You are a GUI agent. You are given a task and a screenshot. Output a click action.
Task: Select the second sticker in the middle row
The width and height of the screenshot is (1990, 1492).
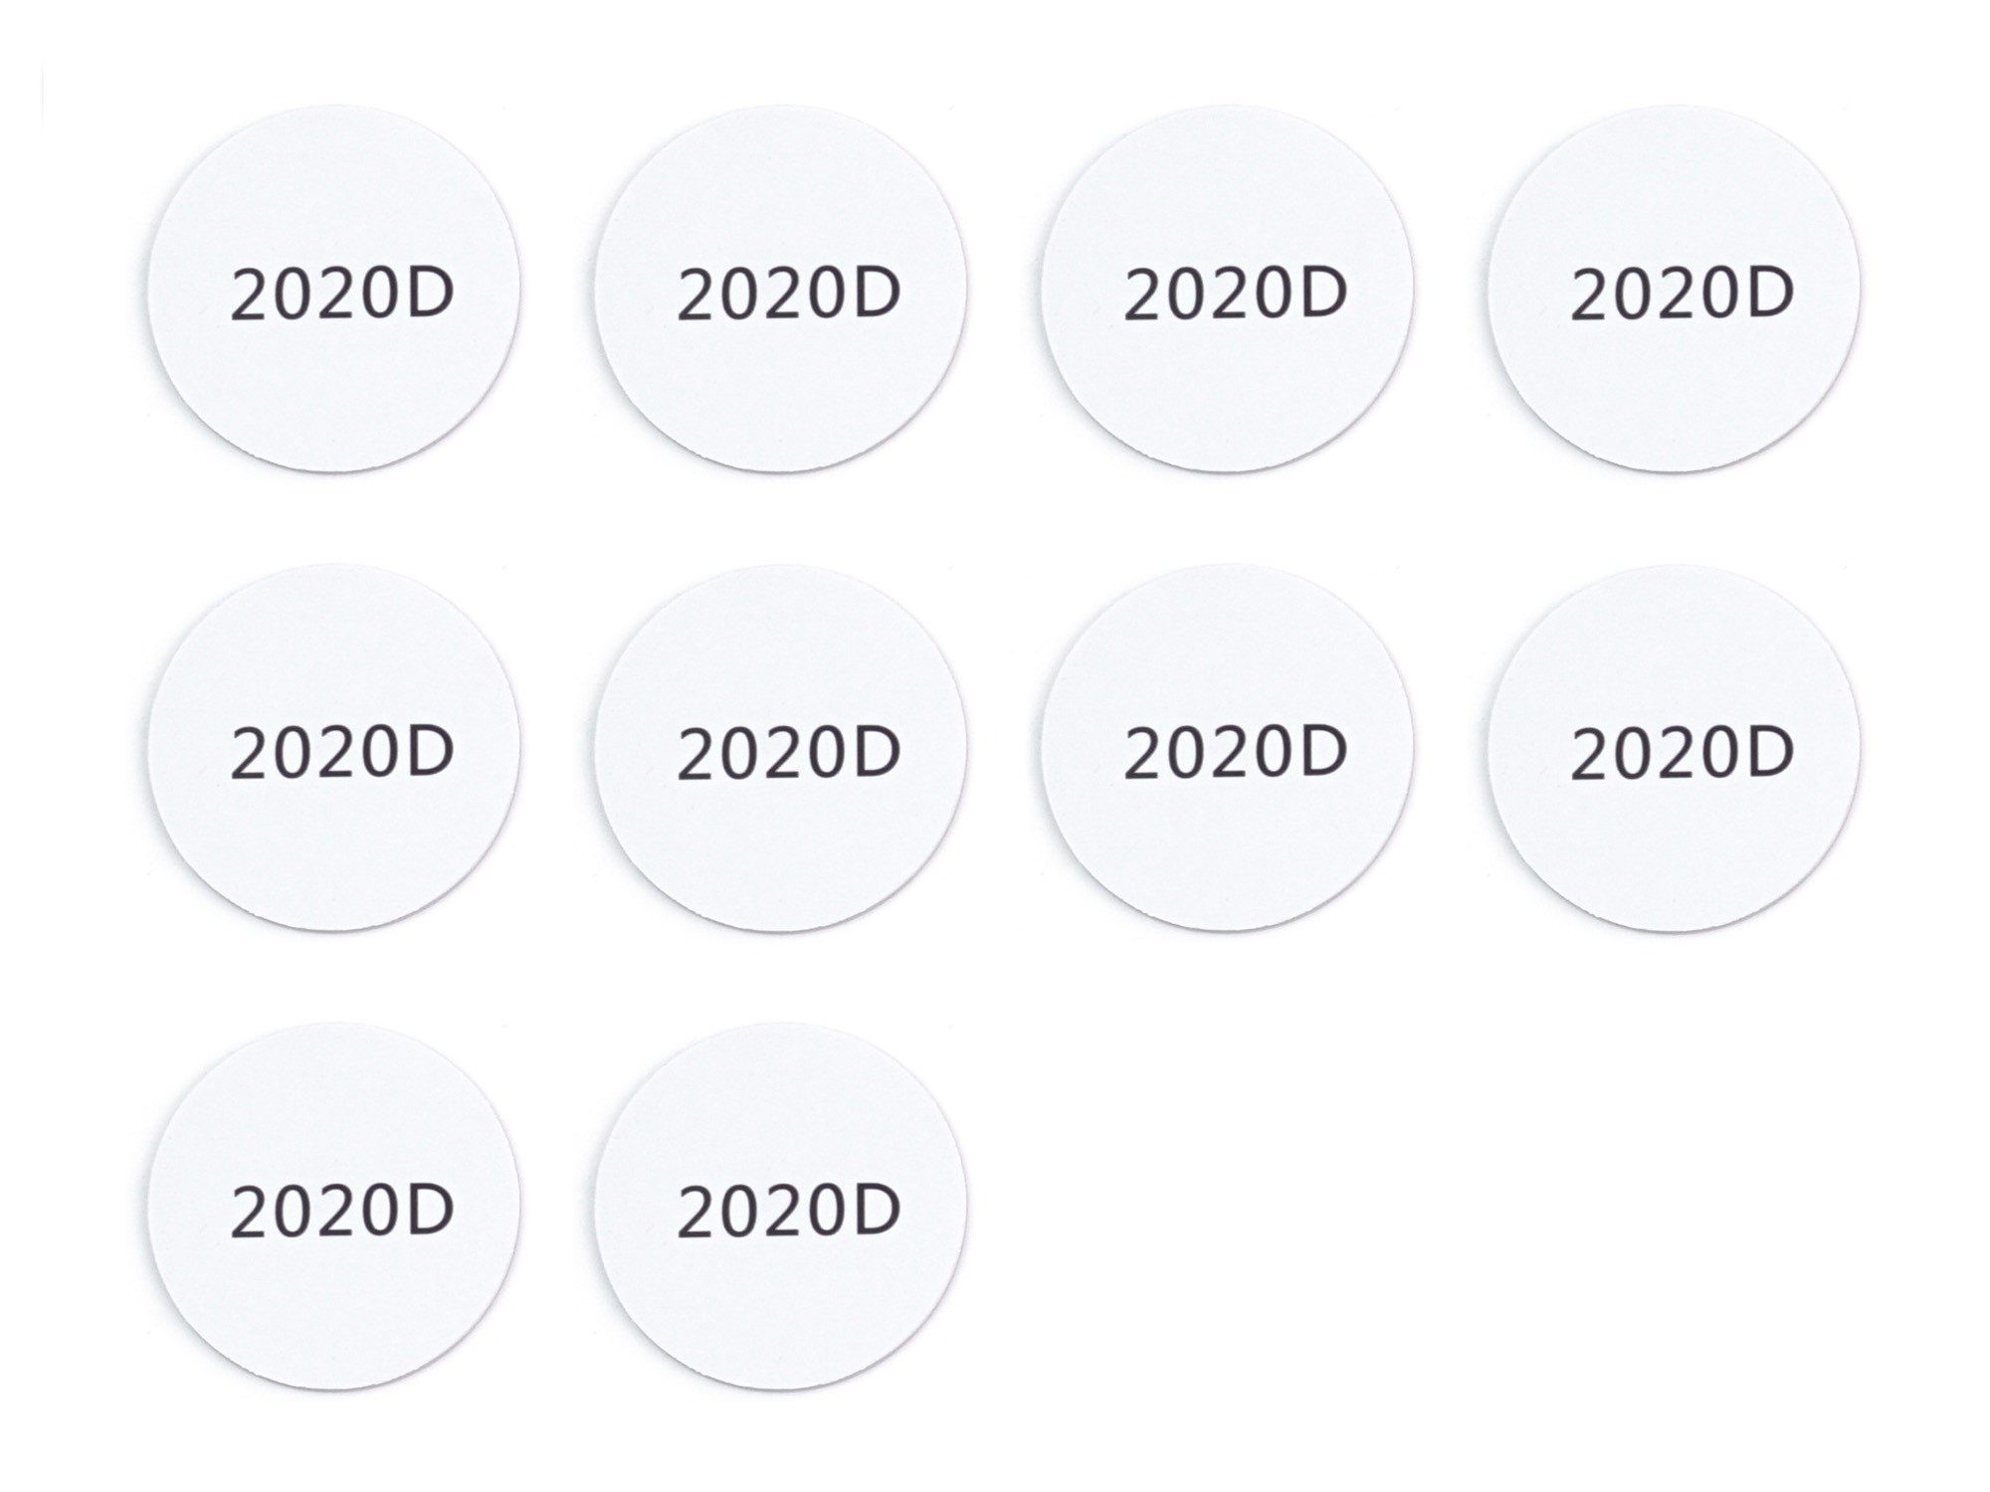point(781,748)
